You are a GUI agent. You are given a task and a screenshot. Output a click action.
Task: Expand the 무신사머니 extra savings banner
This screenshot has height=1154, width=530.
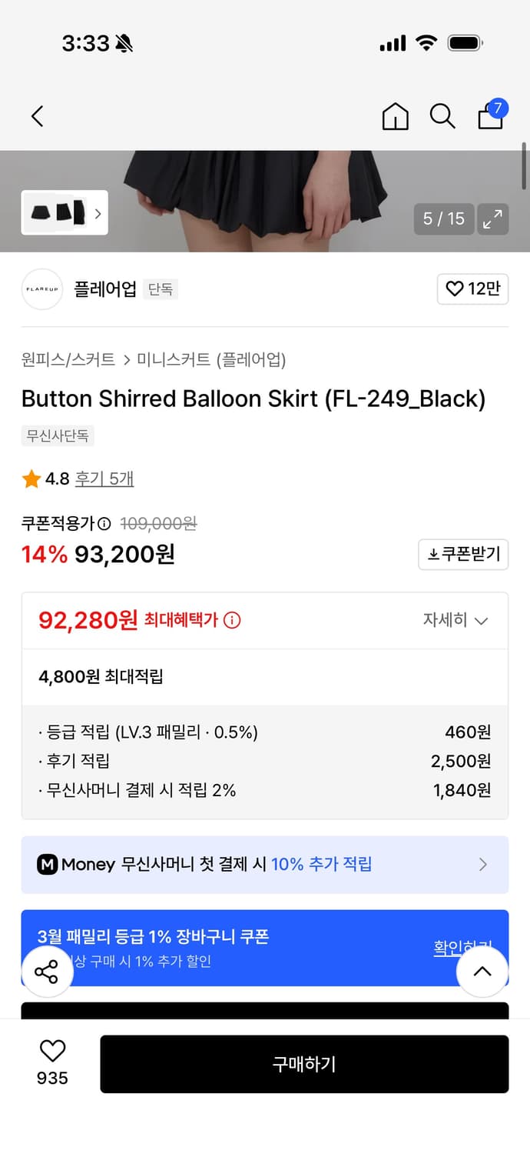coord(265,865)
